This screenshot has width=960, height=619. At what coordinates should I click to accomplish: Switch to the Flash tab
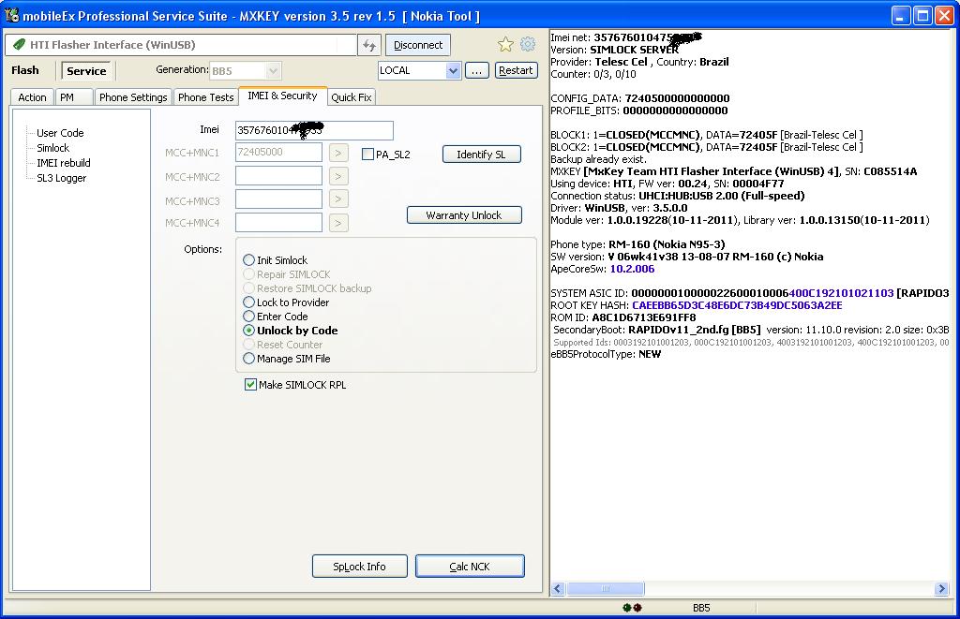(25, 70)
